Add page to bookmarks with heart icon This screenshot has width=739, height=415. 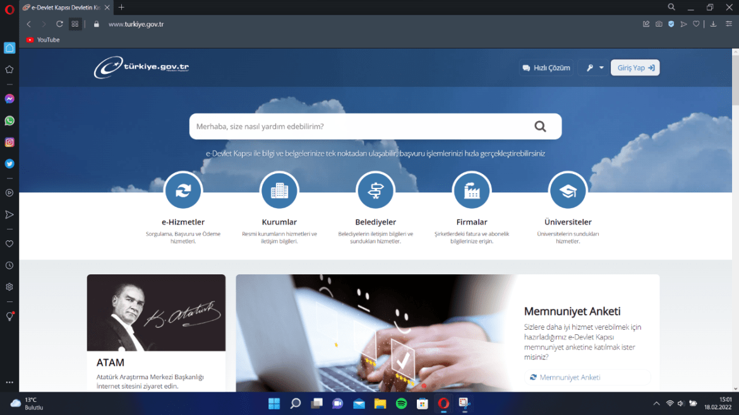696,24
